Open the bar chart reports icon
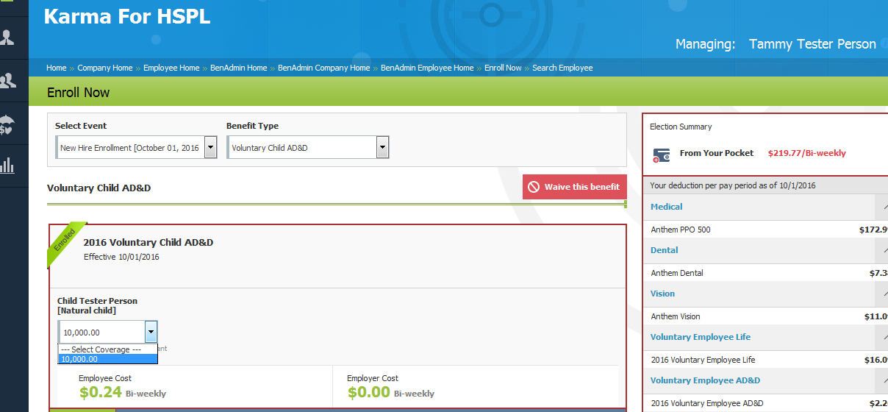 point(8,165)
